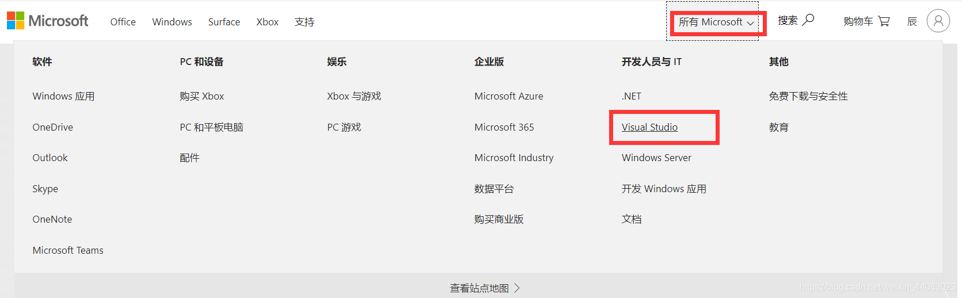Open the Microsoft 365 link
Screen dimensions: 962x298
[x=504, y=127]
